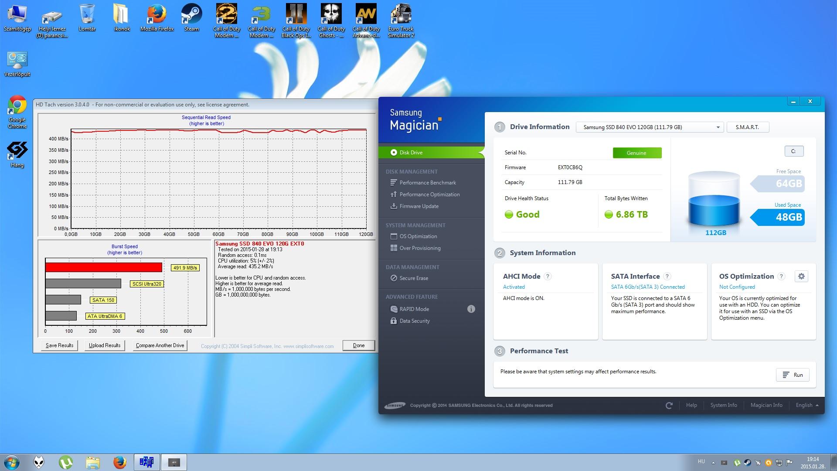
Task: Show hidden system tray icons
Action: pos(713,463)
